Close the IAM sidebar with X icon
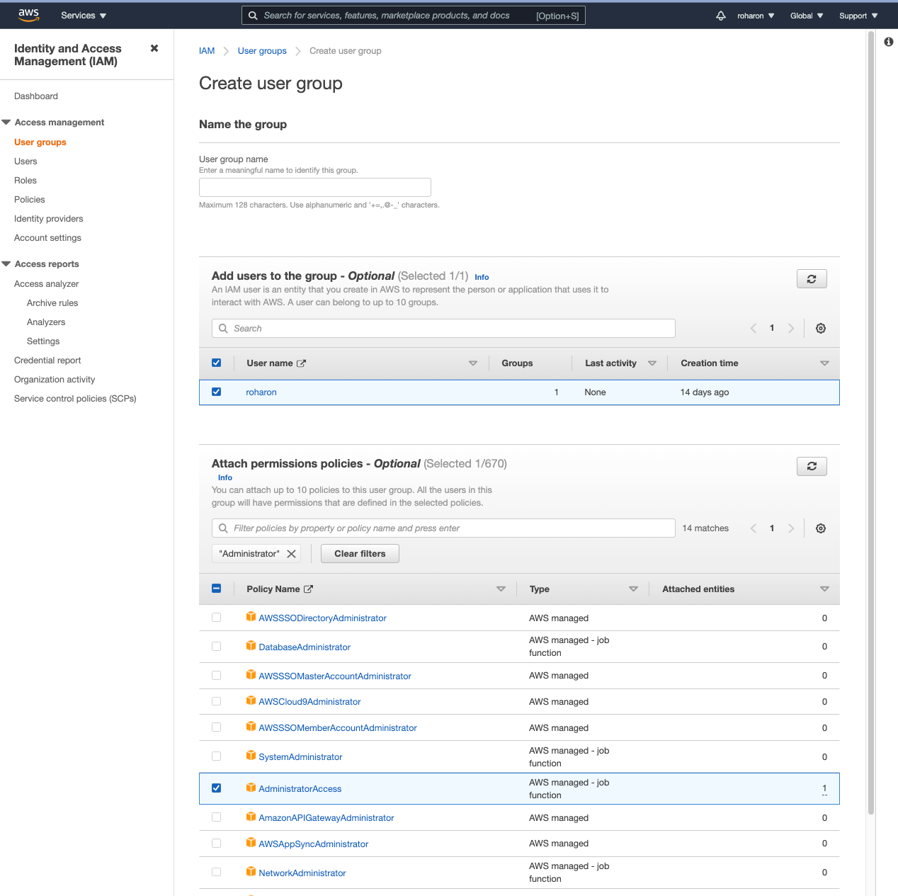The image size is (898, 896). [154, 48]
